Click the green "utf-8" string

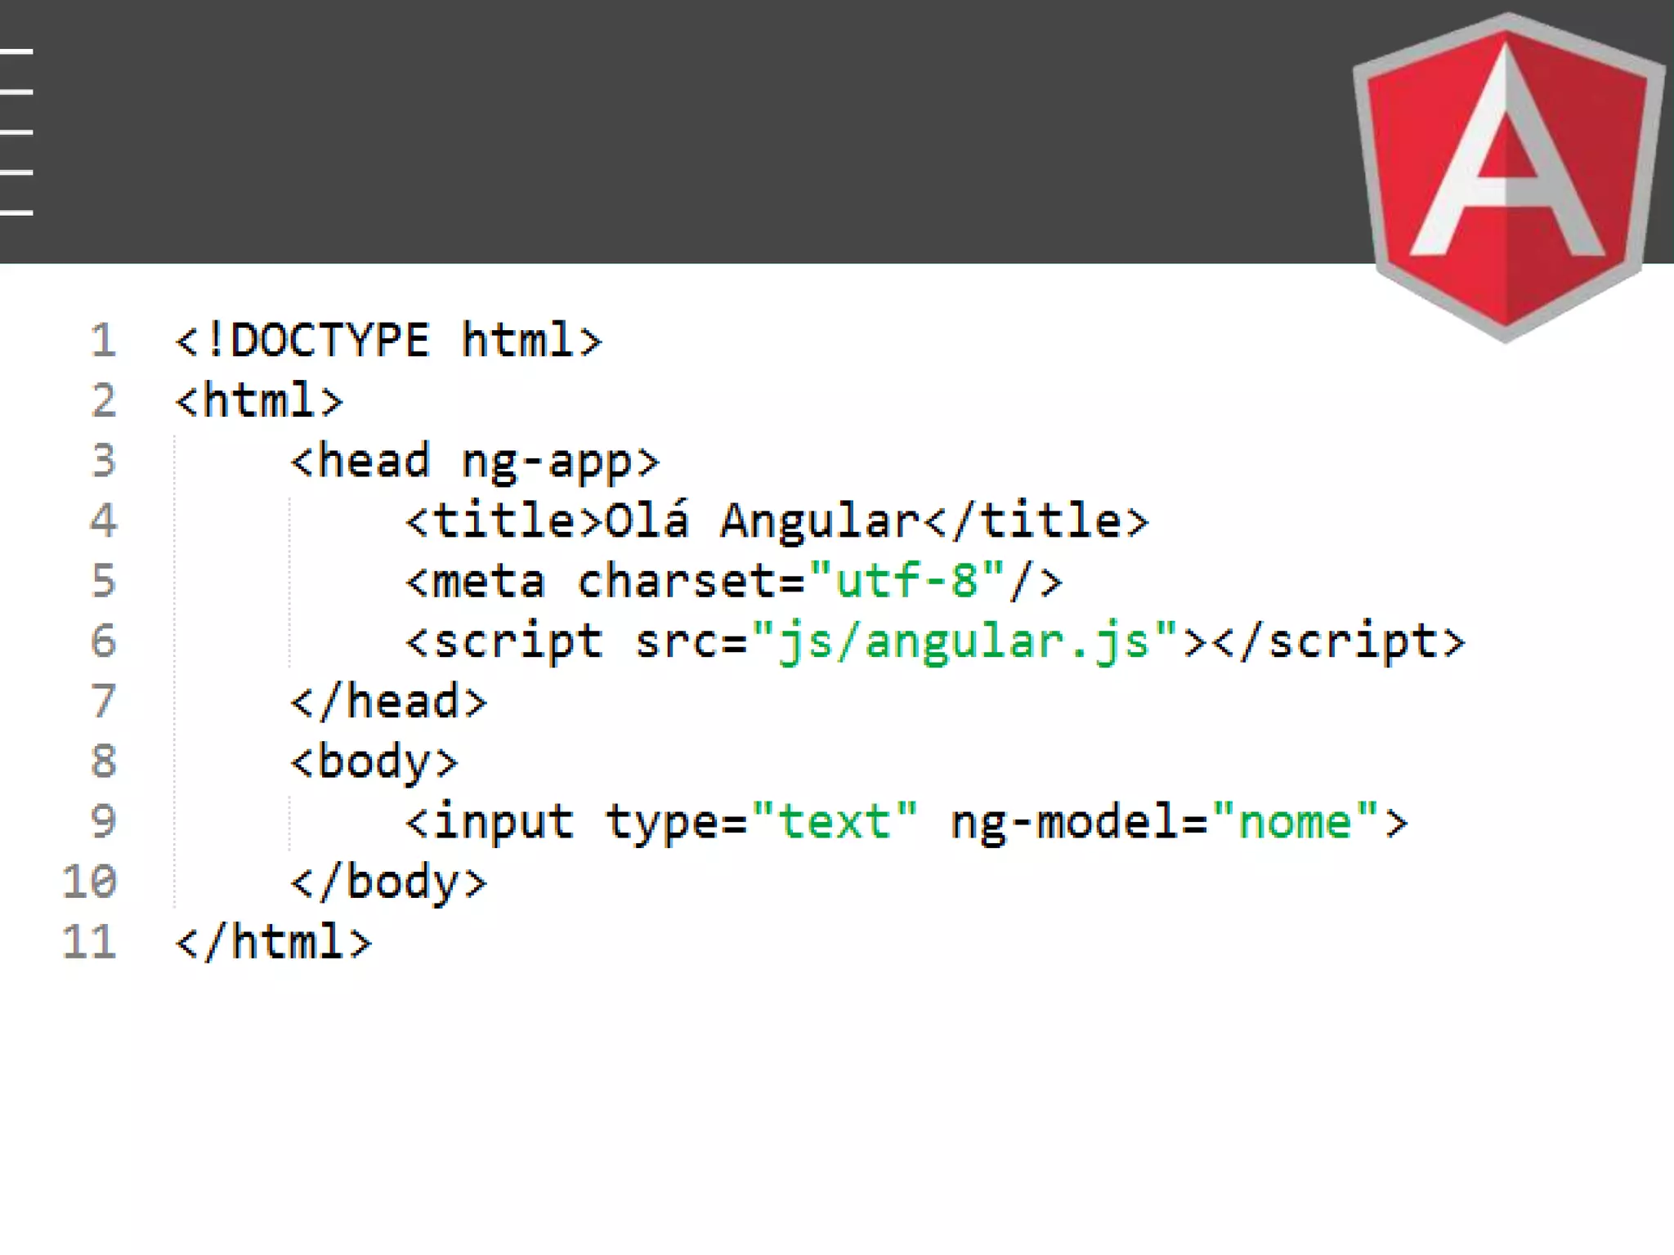(x=906, y=581)
